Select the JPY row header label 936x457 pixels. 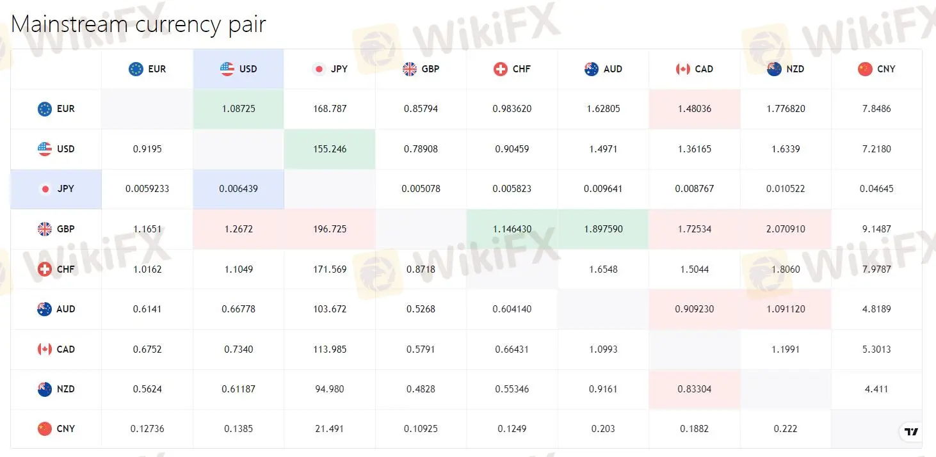coord(66,189)
